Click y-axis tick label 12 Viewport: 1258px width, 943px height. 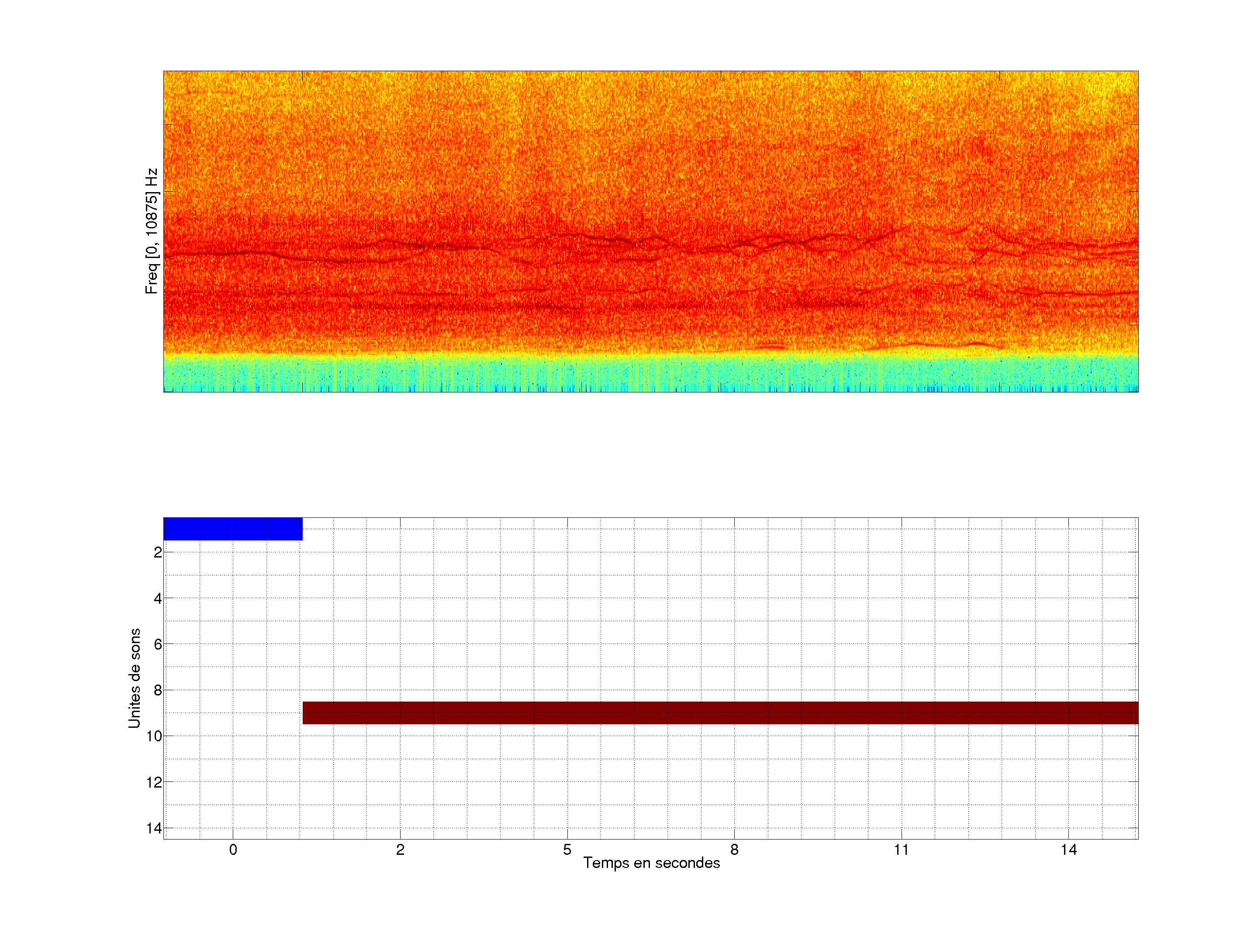pyautogui.click(x=154, y=783)
